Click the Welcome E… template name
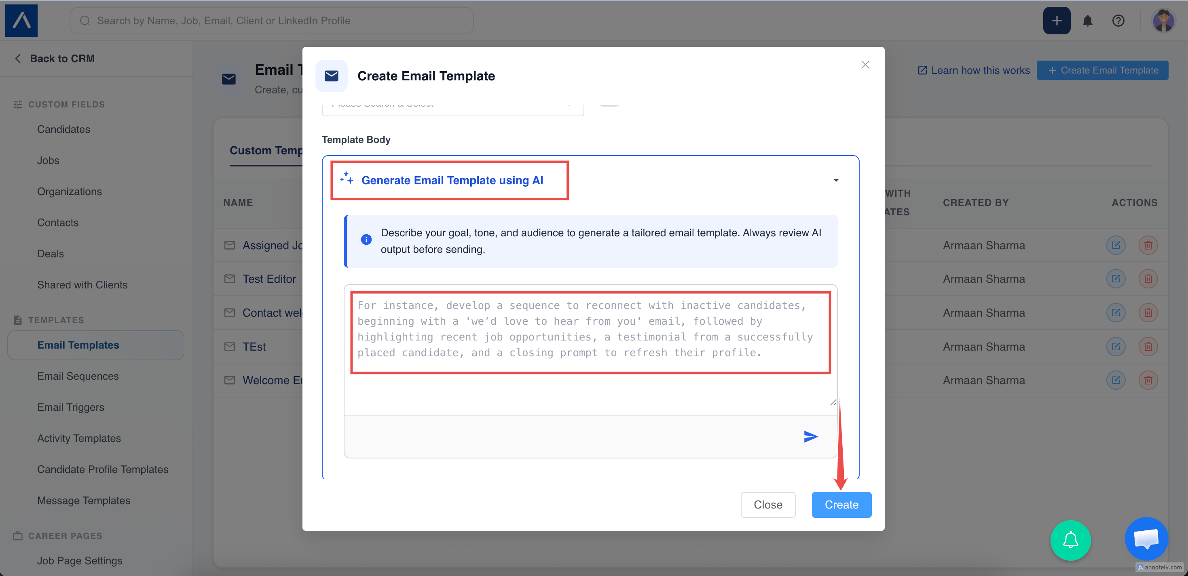The height and width of the screenshot is (576, 1188). (x=273, y=380)
